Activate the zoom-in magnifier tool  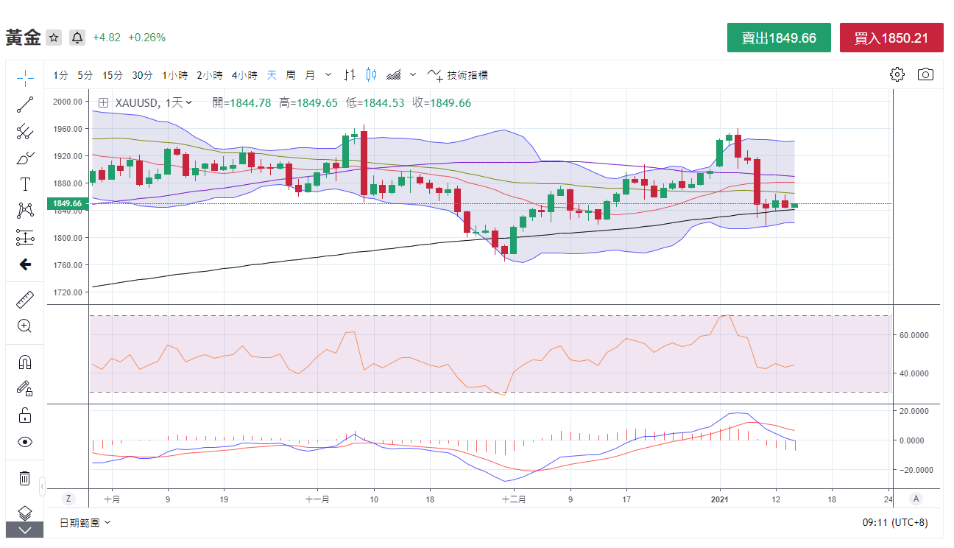(x=25, y=326)
